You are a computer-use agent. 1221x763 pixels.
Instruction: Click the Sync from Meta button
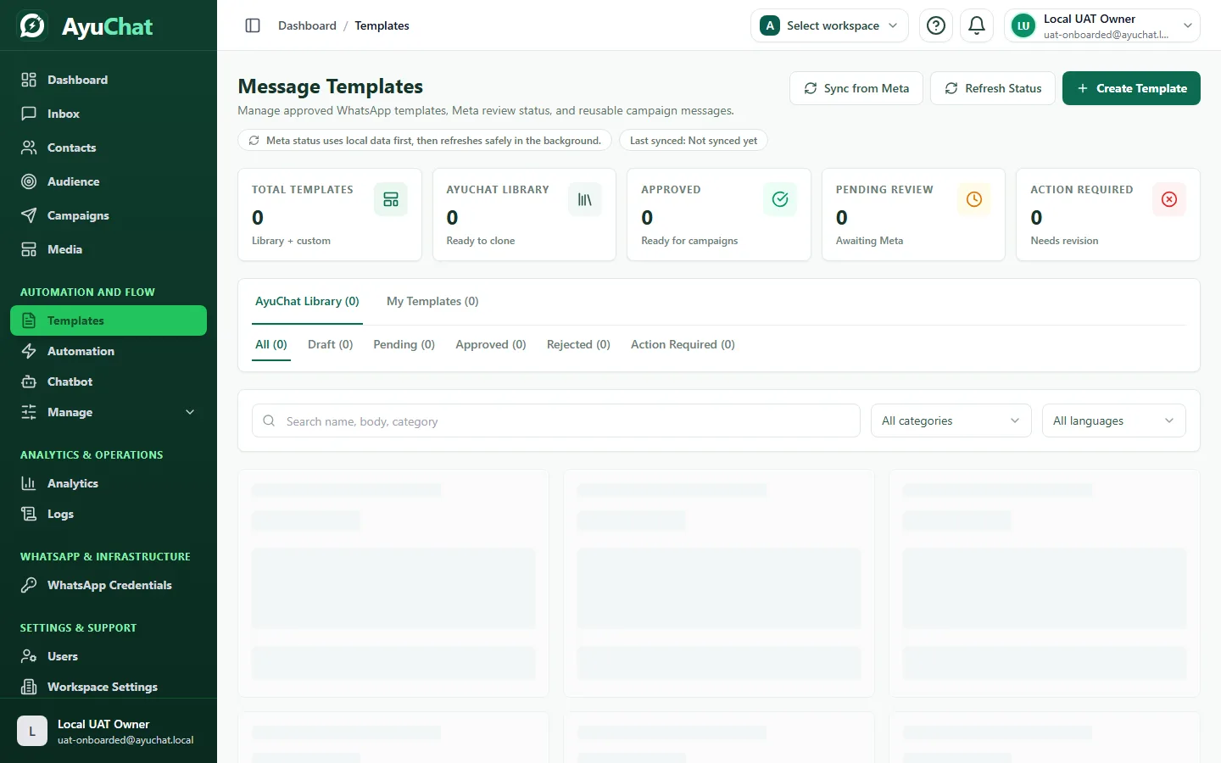[x=856, y=88]
